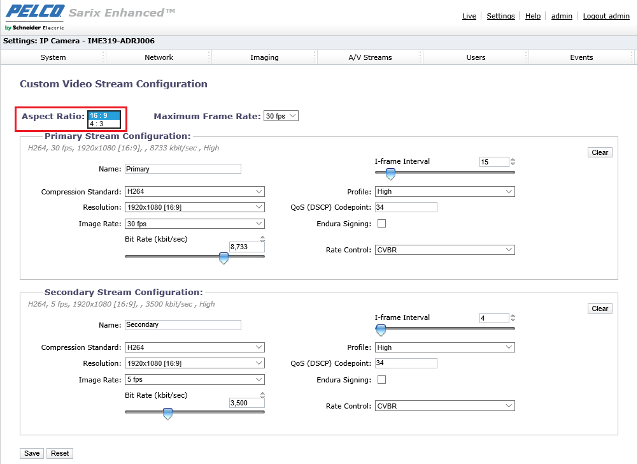This screenshot has height=464, width=638.
Task: Open the Help link
Action: tap(533, 16)
